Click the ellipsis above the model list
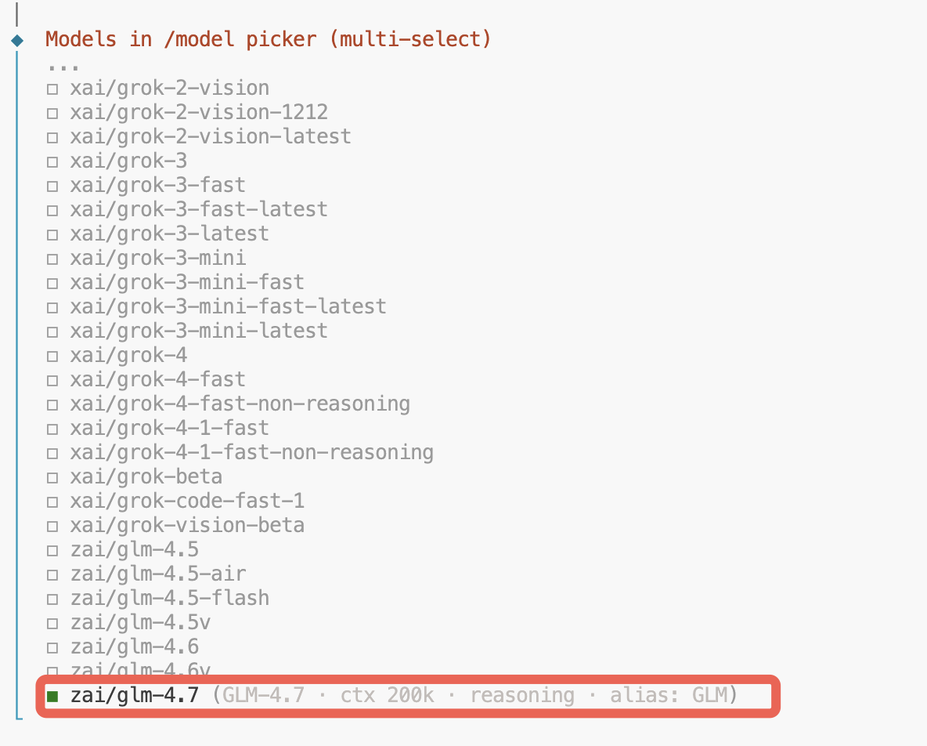Screen dimensions: 927x746 click(63, 64)
